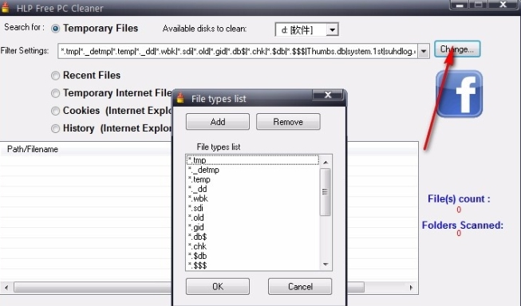The height and width of the screenshot is (306, 521).
Task: Close the HLP Free PC Cleaner window
Action: 503,4
